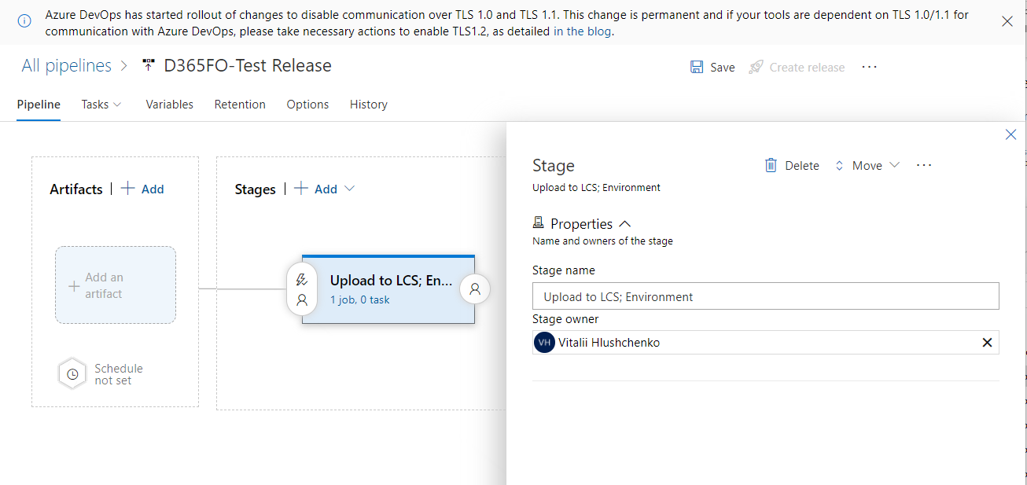Delete stage using the trash icon
The image size is (1027, 485).
(x=771, y=165)
